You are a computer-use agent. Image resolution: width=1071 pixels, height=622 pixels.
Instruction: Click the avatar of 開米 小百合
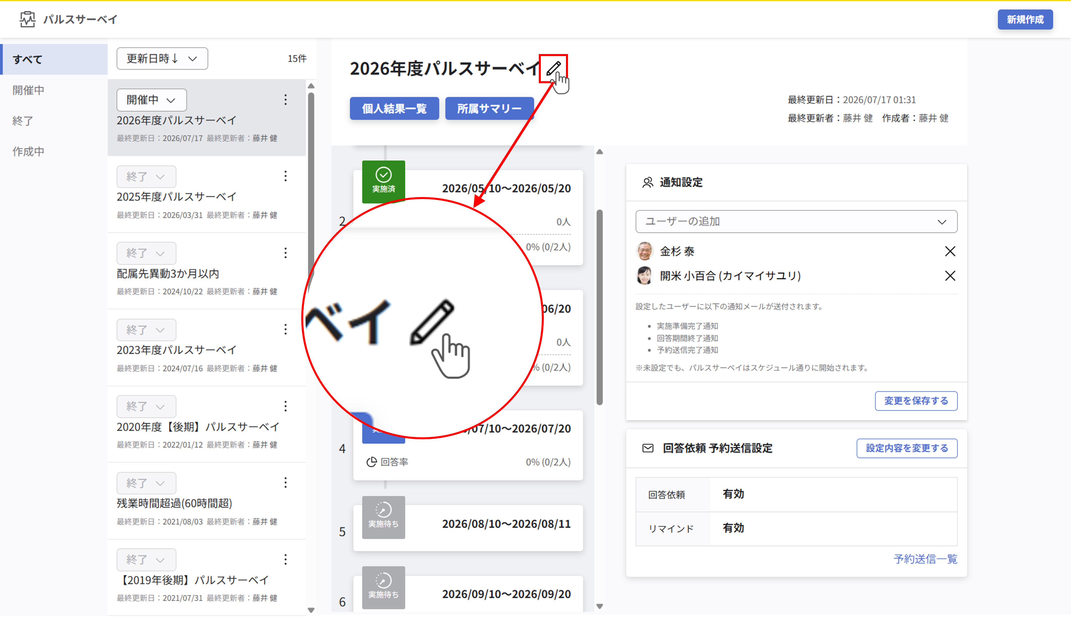pyautogui.click(x=644, y=275)
